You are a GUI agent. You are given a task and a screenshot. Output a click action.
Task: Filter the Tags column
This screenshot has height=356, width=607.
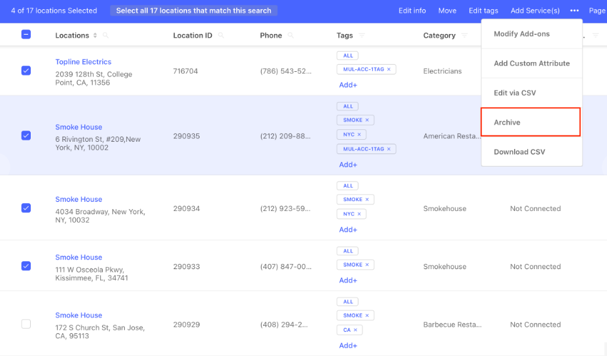[362, 35]
